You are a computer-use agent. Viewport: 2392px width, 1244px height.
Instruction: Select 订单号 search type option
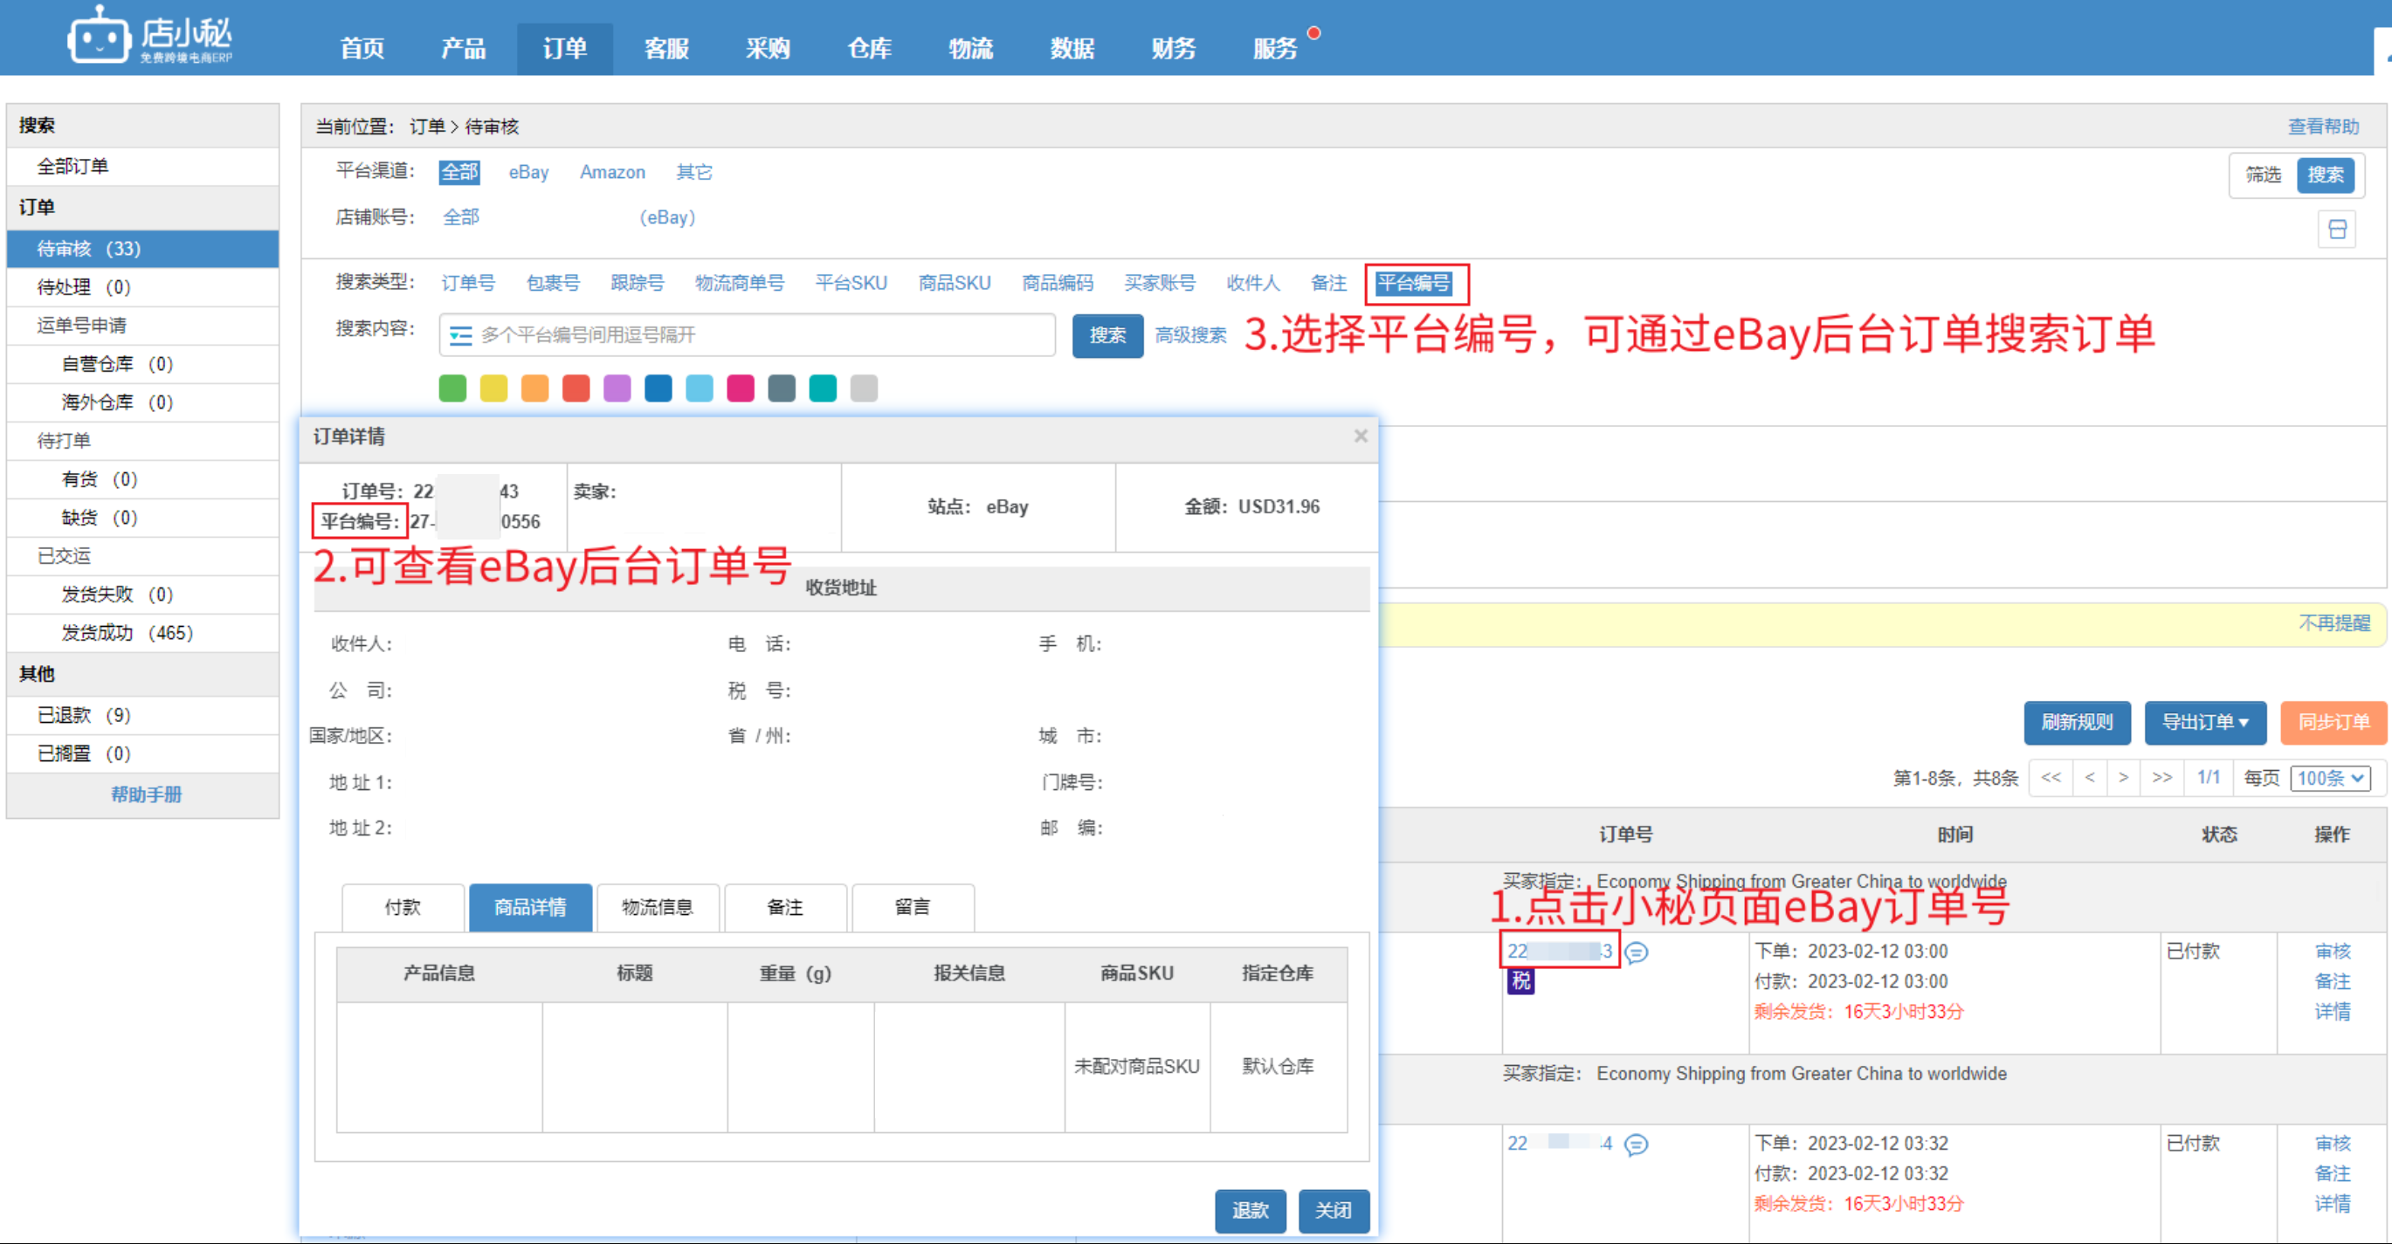[468, 283]
